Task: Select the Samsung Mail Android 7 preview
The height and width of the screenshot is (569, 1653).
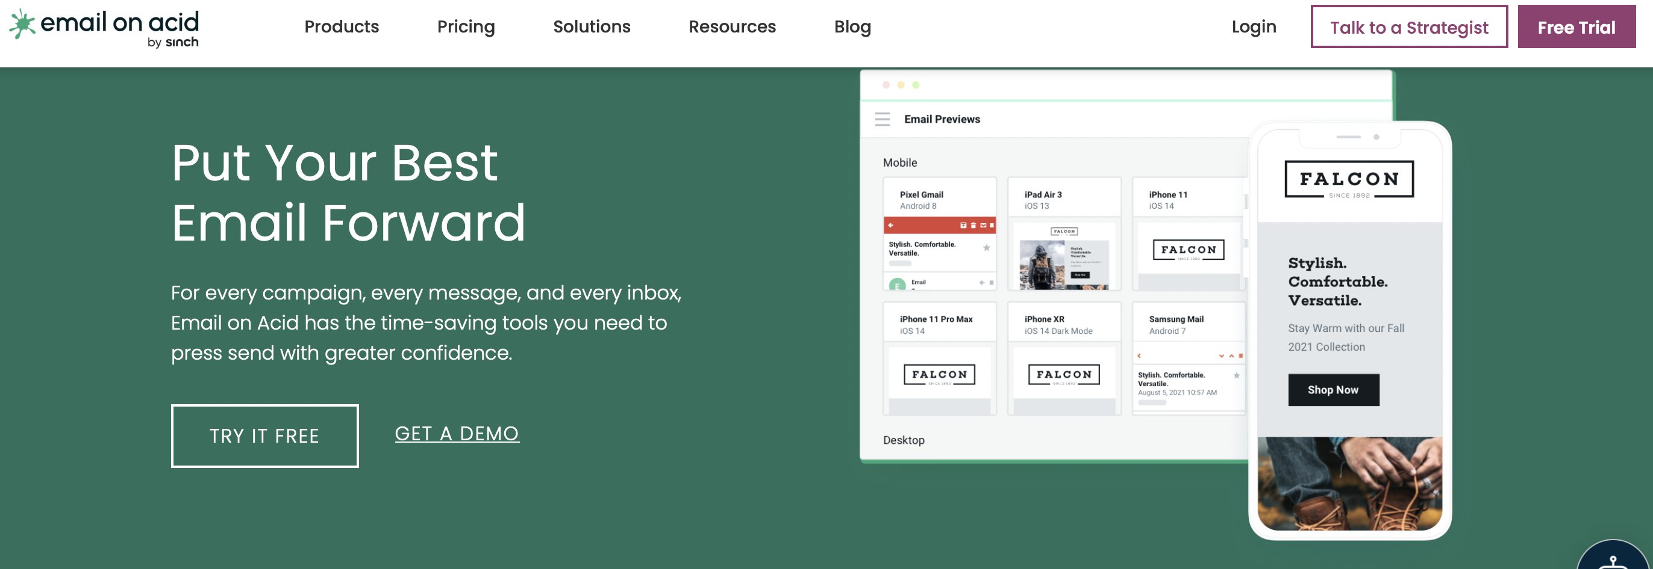Action: click(1189, 359)
